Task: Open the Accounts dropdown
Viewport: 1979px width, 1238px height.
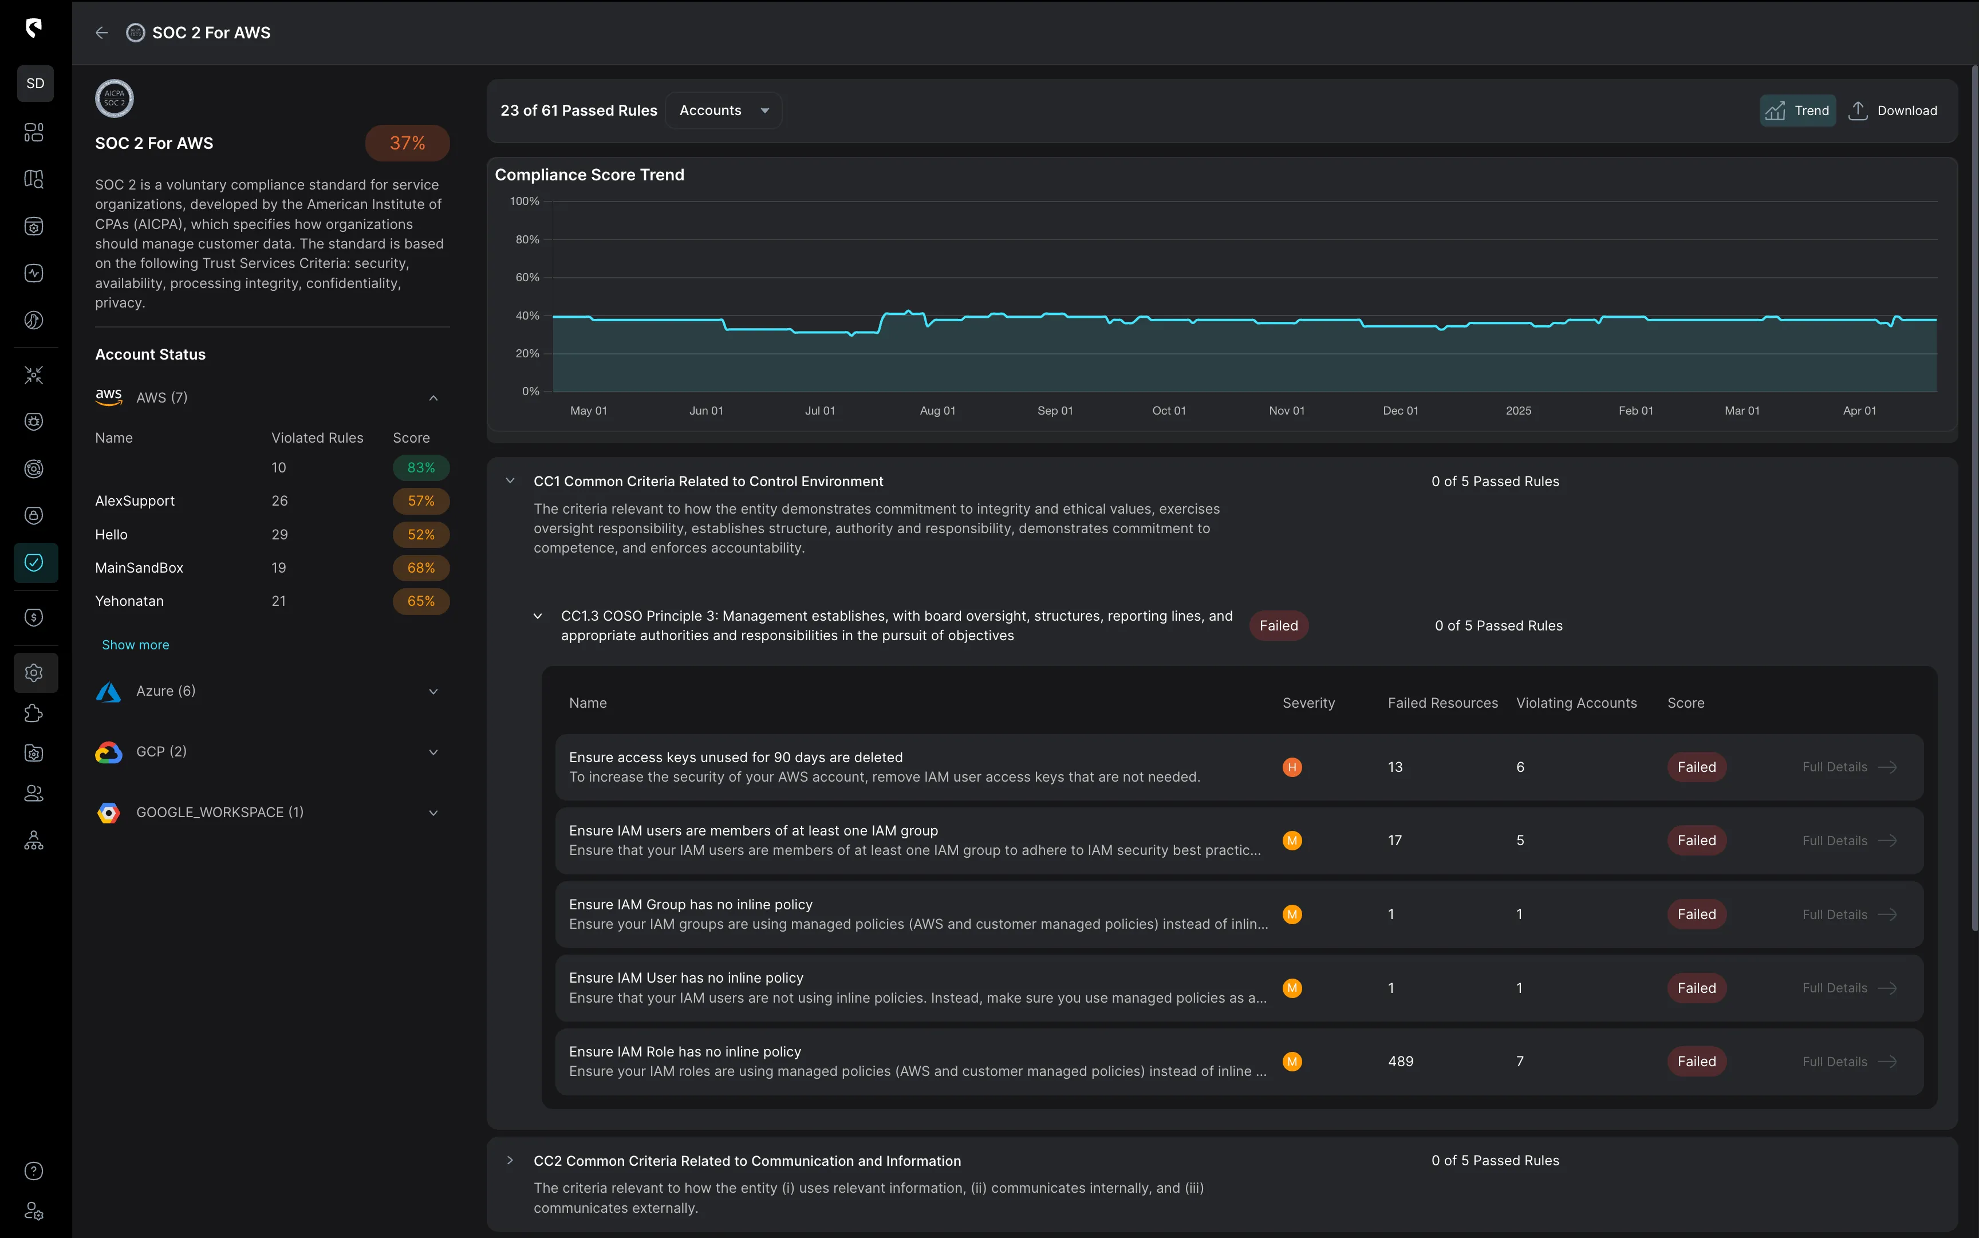Action: pos(724,111)
